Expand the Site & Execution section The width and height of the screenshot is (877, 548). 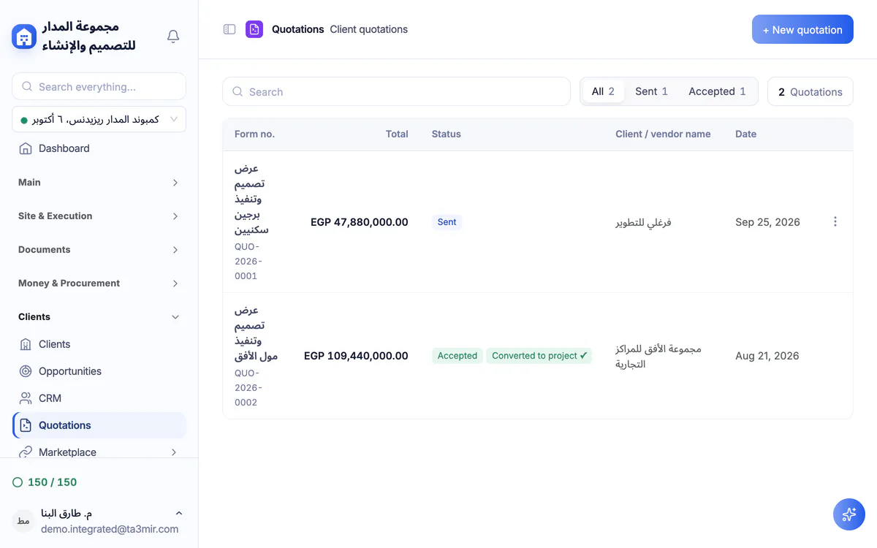point(99,216)
